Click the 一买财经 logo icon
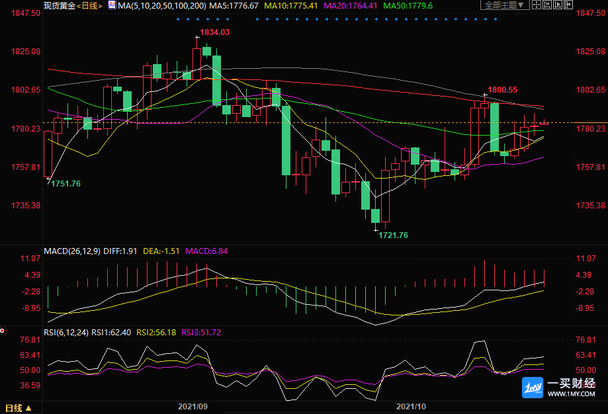This screenshot has height=414, width=608. click(533, 388)
